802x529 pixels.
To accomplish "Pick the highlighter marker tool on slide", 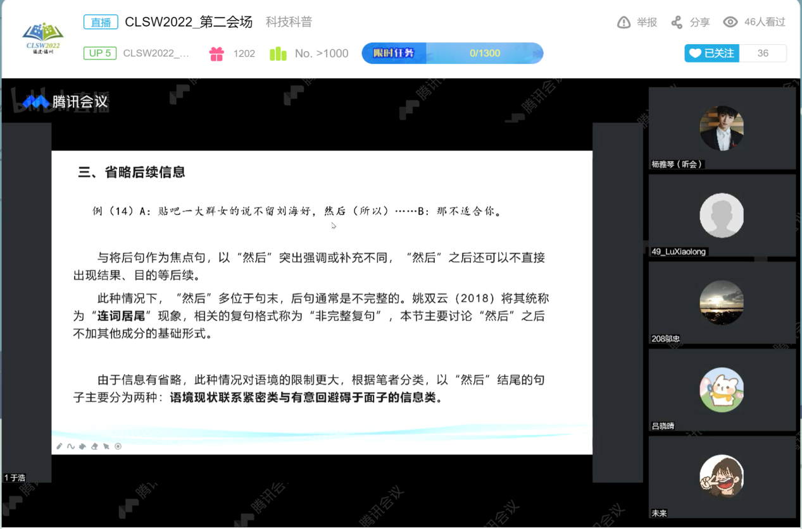I will pyautogui.click(x=82, y=446).
